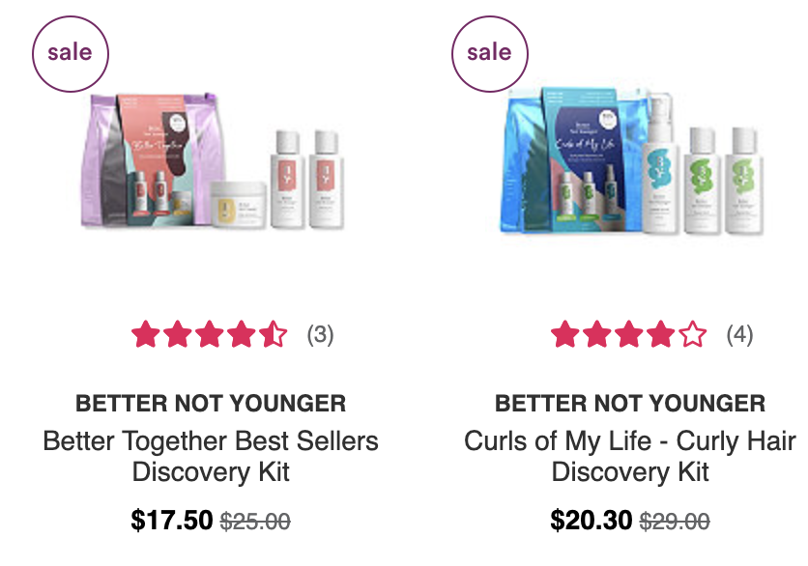This screenshot has height=566, width=808.
Task: Click third star of Better Together rating
Action: (209, 334)
